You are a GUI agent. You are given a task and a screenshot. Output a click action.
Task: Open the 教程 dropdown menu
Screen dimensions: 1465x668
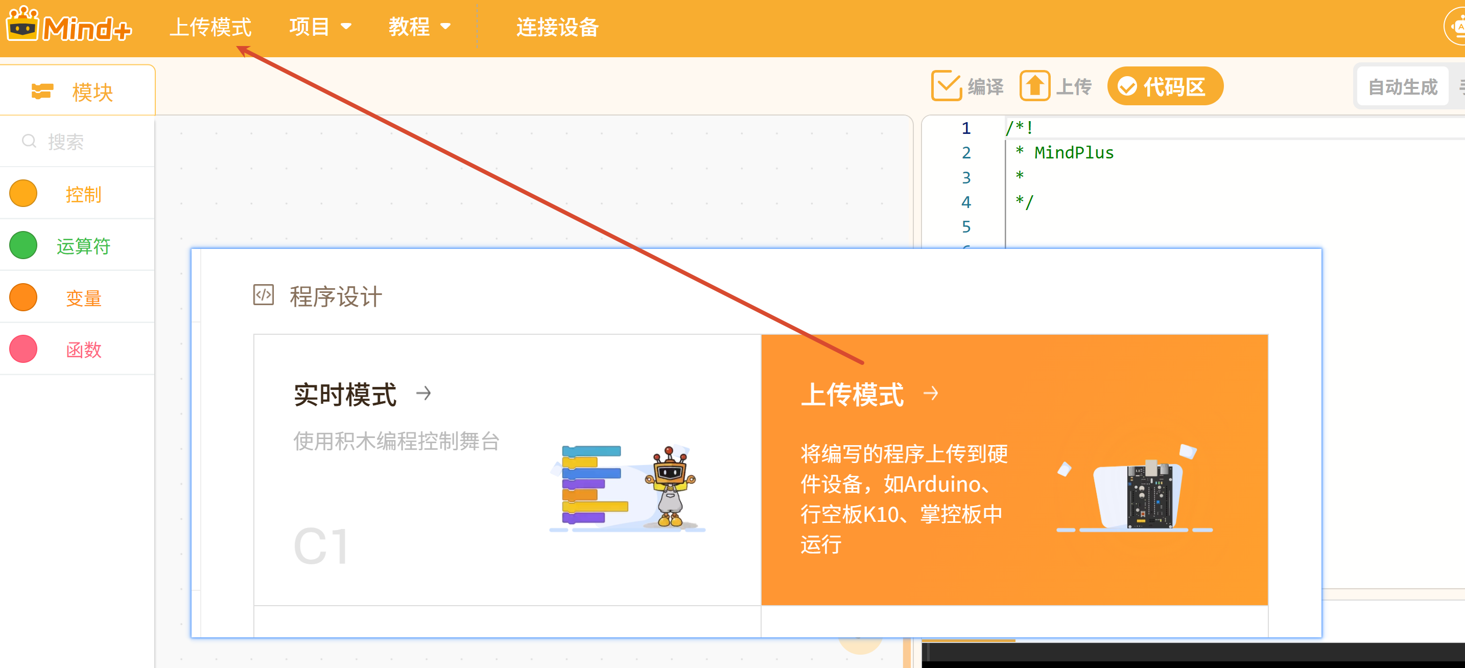point(420,27)
